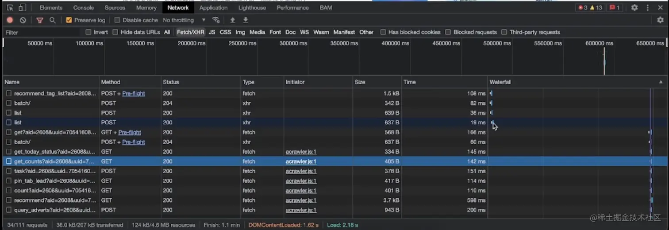Image resolution: width=669 pixels, height=230 pixels.
Task: Check the Hide data URLs option
Action: (115, 32)
